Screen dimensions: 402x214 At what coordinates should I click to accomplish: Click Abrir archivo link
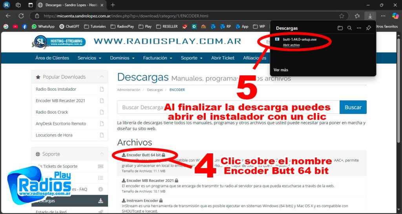tap(291, 45)
